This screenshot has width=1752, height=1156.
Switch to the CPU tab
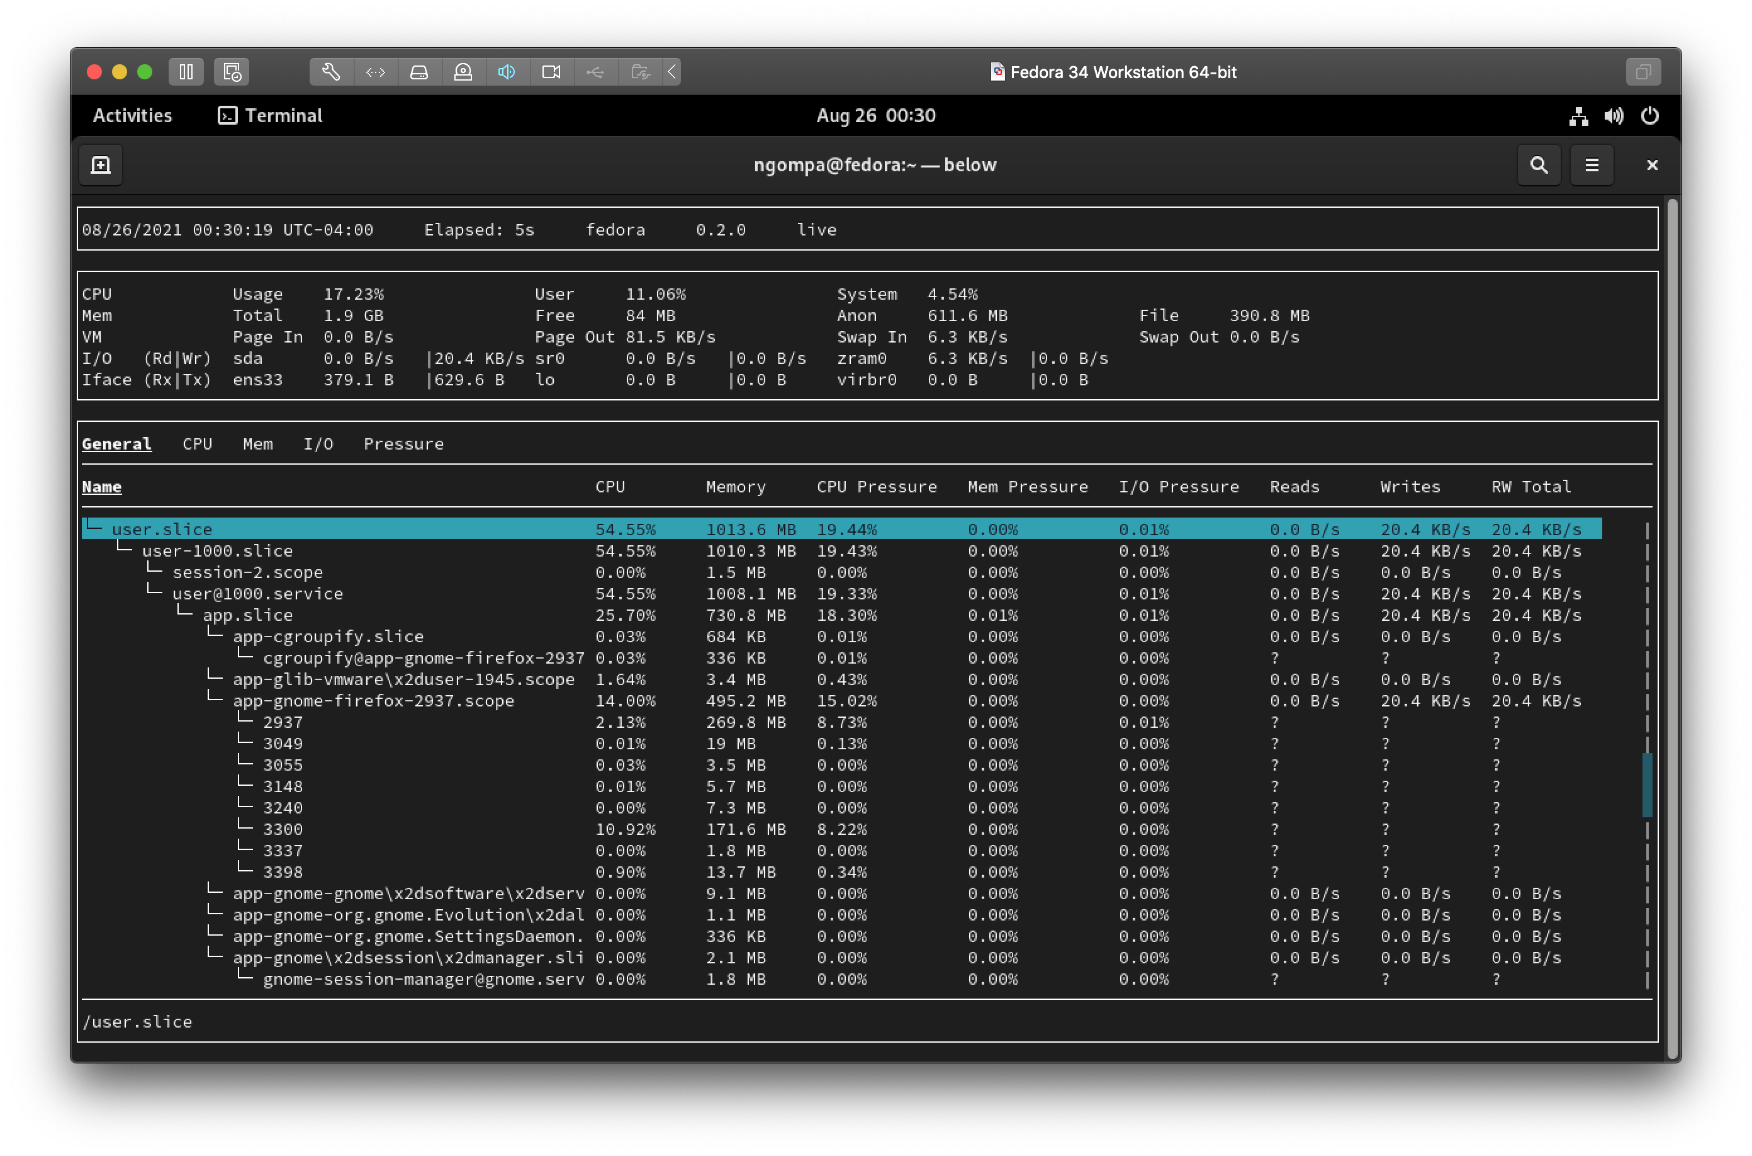(x=198, y=444)
